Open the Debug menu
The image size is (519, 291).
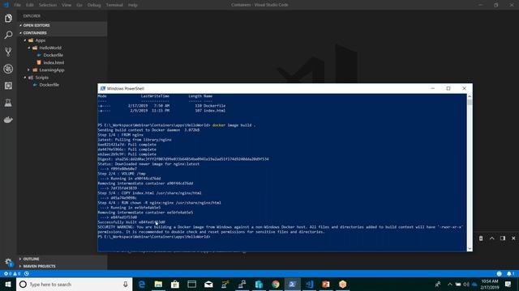click(94, 5)
